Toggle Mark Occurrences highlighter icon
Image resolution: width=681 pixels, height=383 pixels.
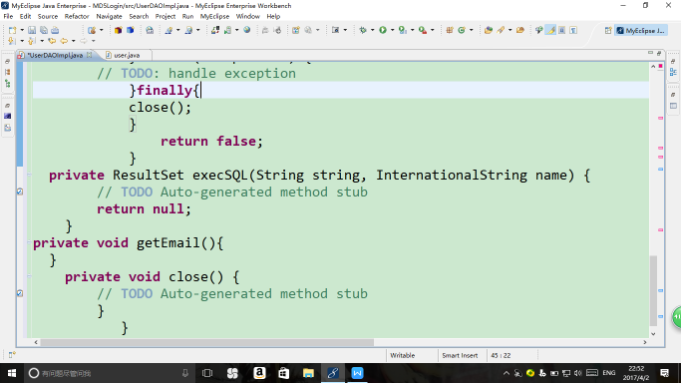pos(551,30)
